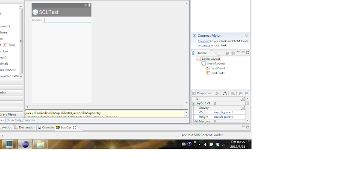
Task: Click the SQLTest title in action bar
Action: [x=49, y=12]
